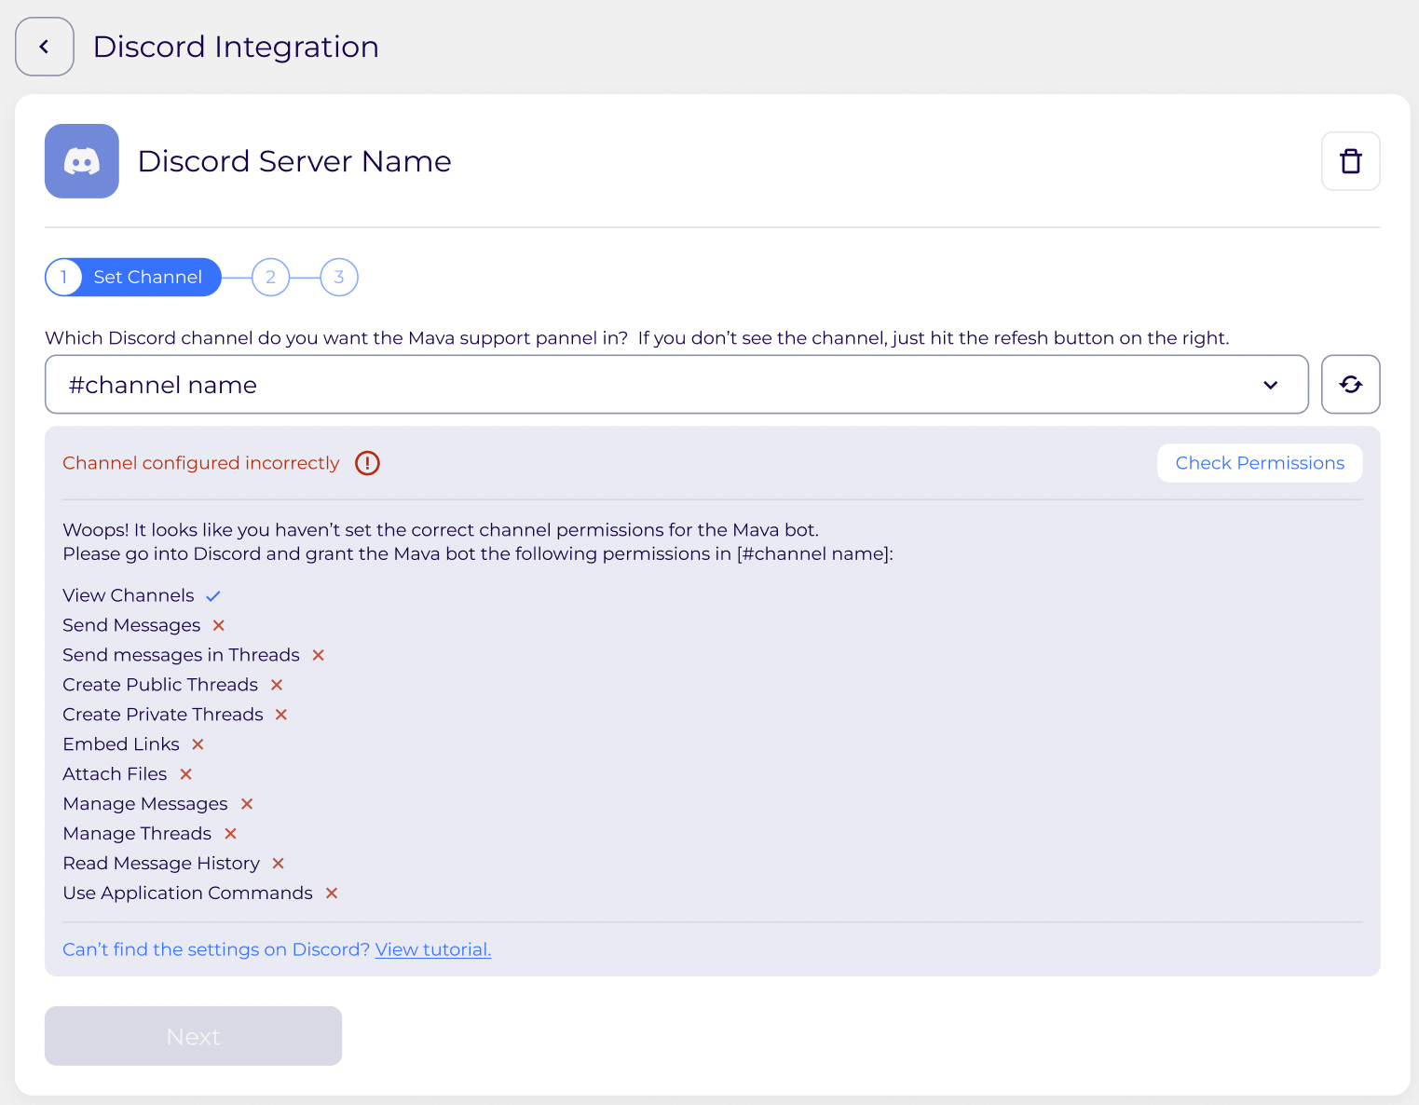Go to step 2 in the stepper
Screen dimensions: 1419x1105
(x=270, y=277)
